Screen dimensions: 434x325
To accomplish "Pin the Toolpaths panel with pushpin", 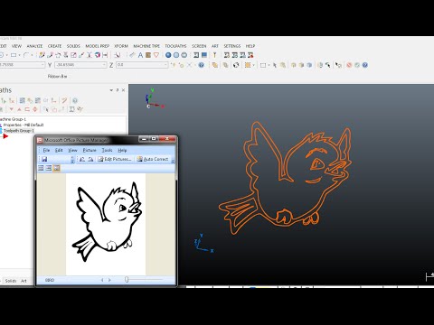I will pos(118,90).
